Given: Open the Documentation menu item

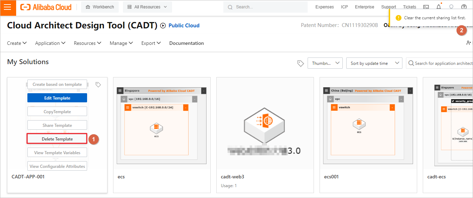Looking at the screenshot, I should (186, 43).
